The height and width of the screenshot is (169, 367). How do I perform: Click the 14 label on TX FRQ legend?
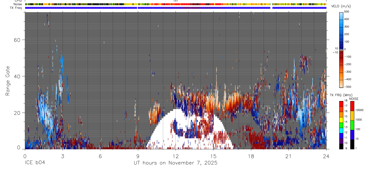pyautogui.click(x=346, y=122)
